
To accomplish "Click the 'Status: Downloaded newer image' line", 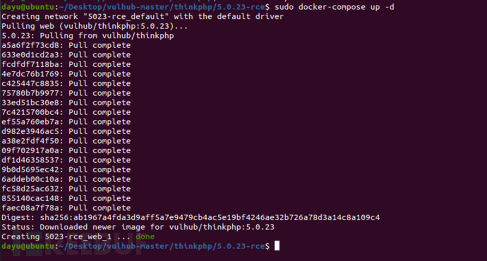I will point(138,227).
